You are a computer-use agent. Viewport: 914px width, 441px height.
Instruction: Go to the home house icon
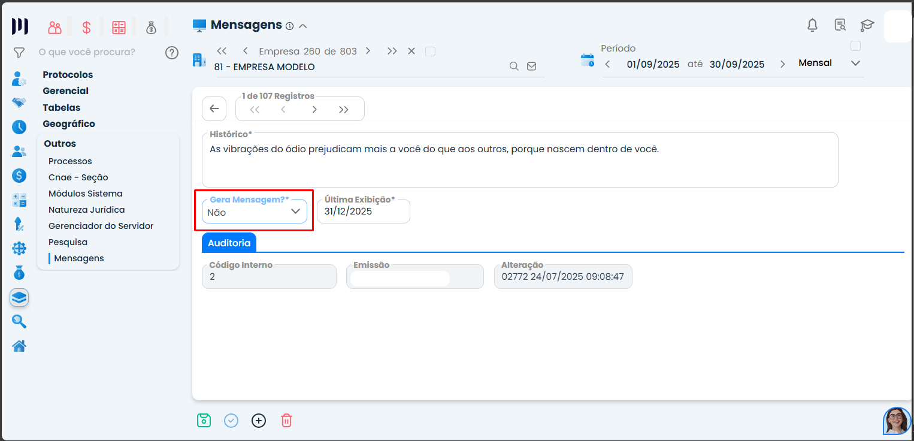click(x=19, y=346)
